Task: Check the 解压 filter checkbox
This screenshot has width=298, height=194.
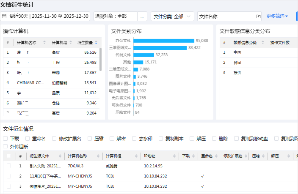Action: coord(192,138)
